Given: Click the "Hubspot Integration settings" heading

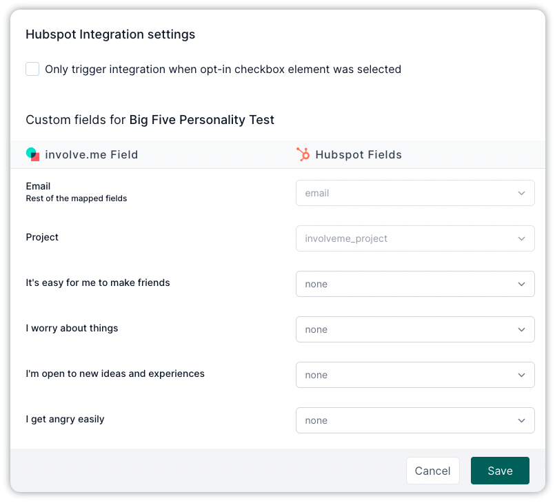Looking at the screenshot, I should point(110,34).
